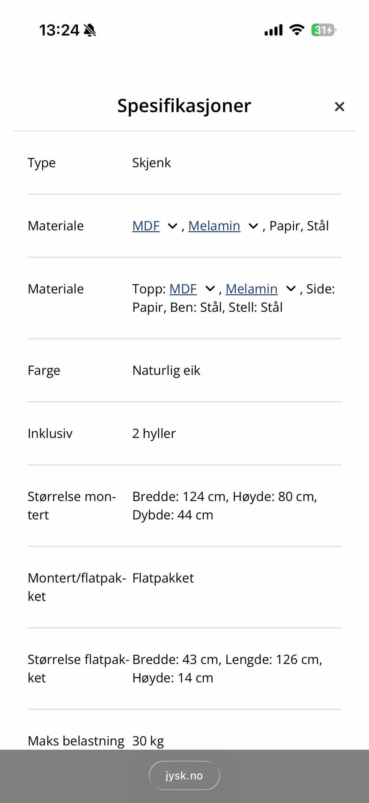Tap the Flatpakket value
369x803 pixels.
click(x=163, y=578)
